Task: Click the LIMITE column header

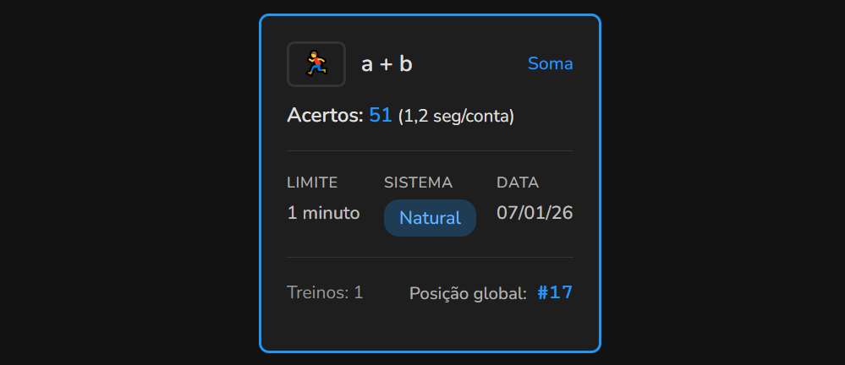Action: click(x=312, y=182)
